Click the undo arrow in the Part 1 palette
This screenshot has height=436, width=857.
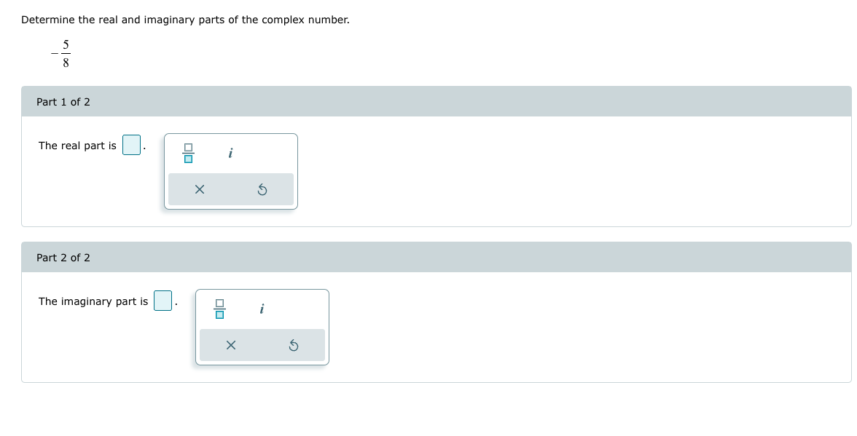262,189
